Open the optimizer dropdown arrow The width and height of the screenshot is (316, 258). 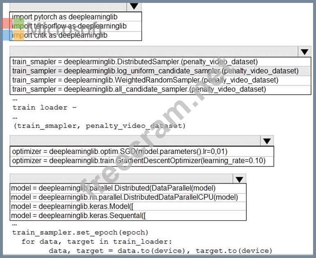click(267, 141)
